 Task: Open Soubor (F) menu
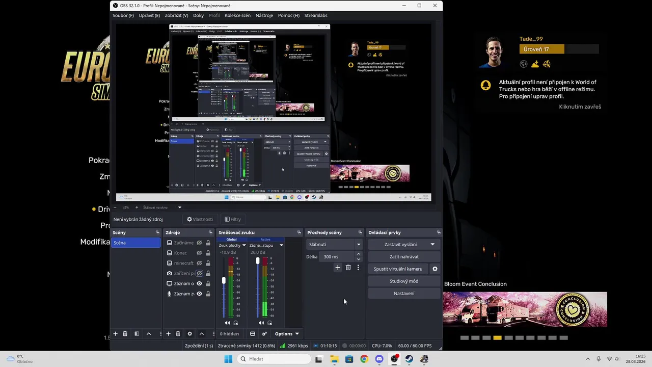[123, 15]
